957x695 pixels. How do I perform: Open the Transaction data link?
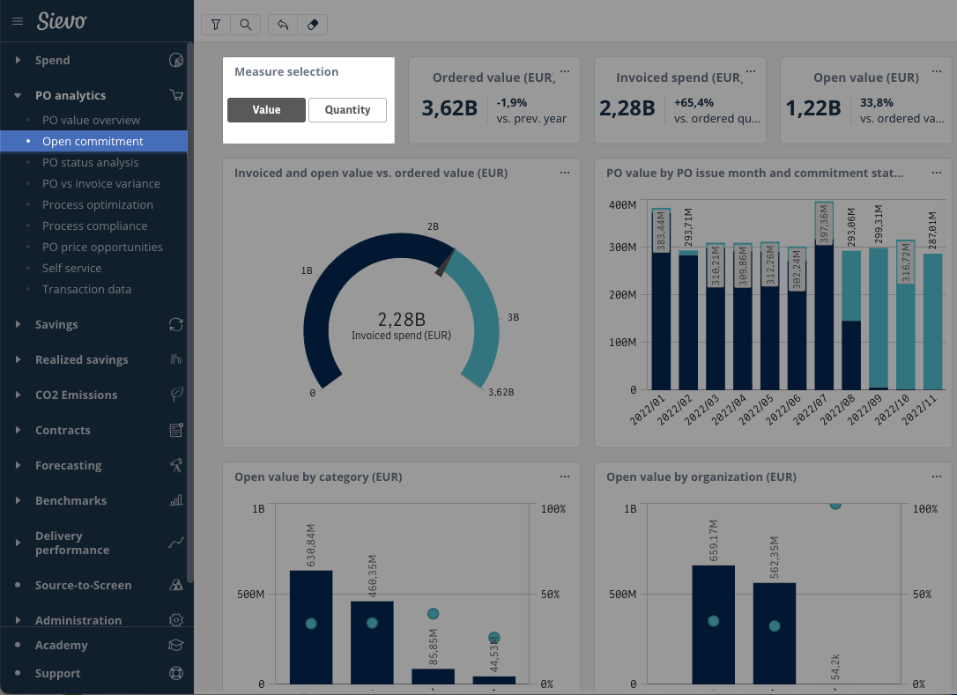pos(86,289)
